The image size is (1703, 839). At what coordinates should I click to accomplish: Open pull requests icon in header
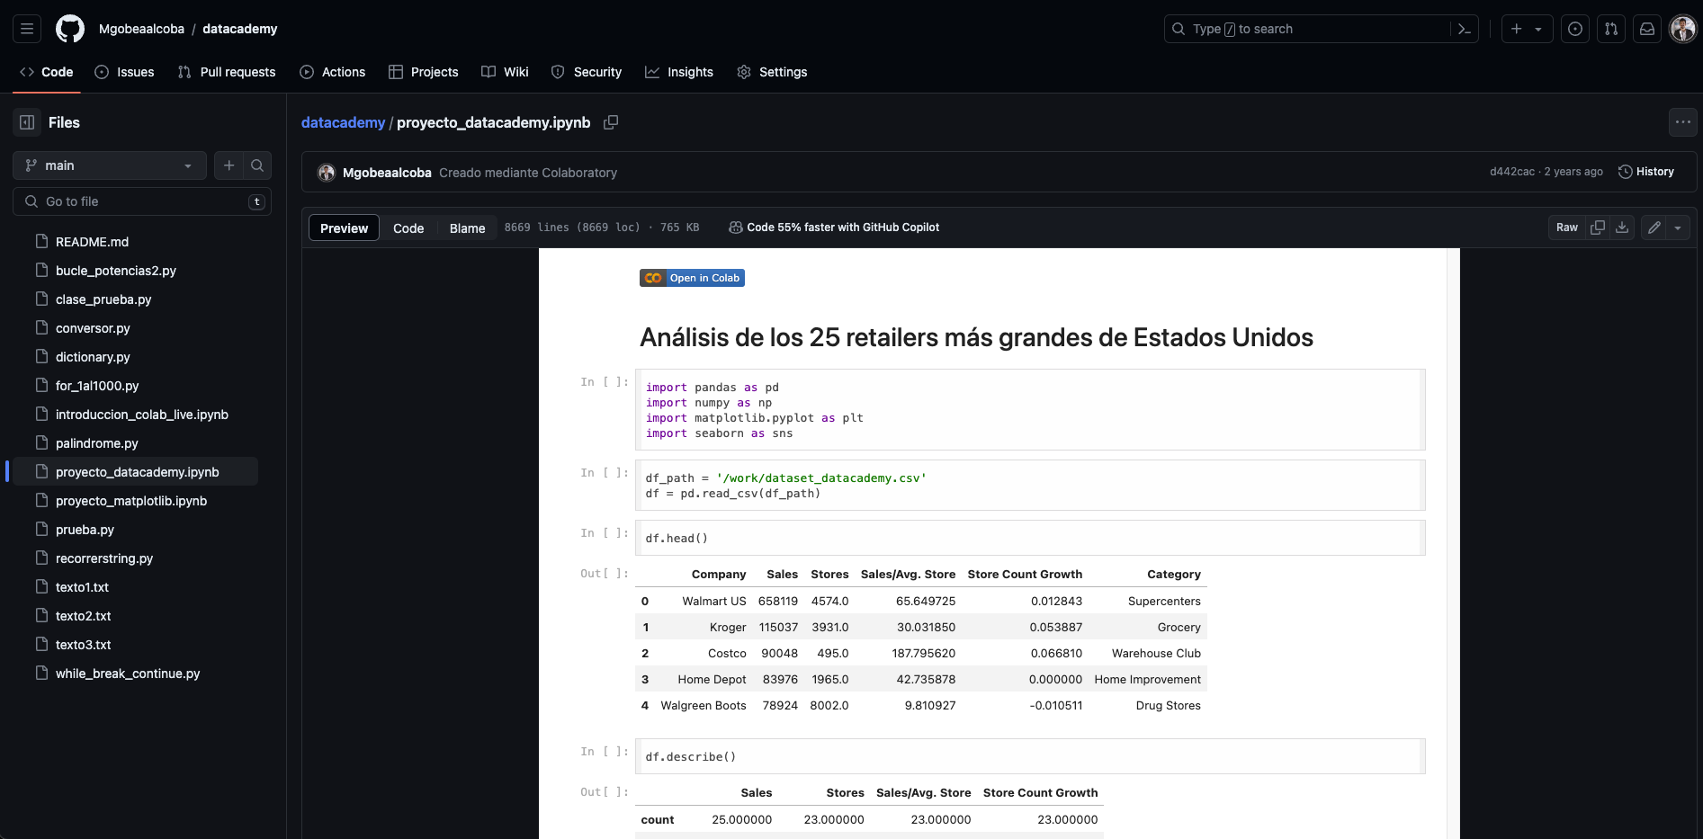[1611, 29]
